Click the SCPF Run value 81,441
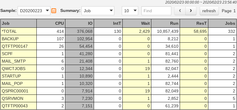The width and height of the screenshot is (237, 110). tap(172, 54)
